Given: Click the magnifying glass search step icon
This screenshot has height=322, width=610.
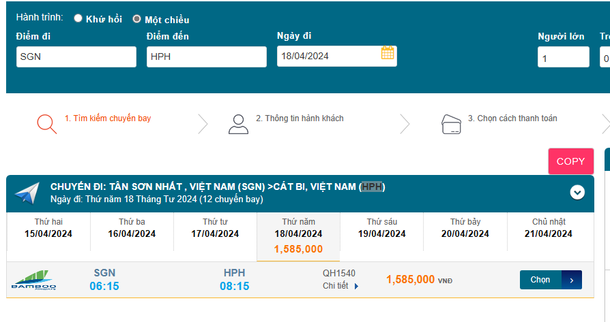Looking at the screenshot, I should pyautogui.click(x=46, y=123).
